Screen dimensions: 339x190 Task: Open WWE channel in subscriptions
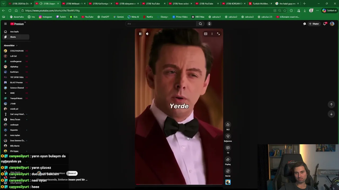[x=16, y=93]
